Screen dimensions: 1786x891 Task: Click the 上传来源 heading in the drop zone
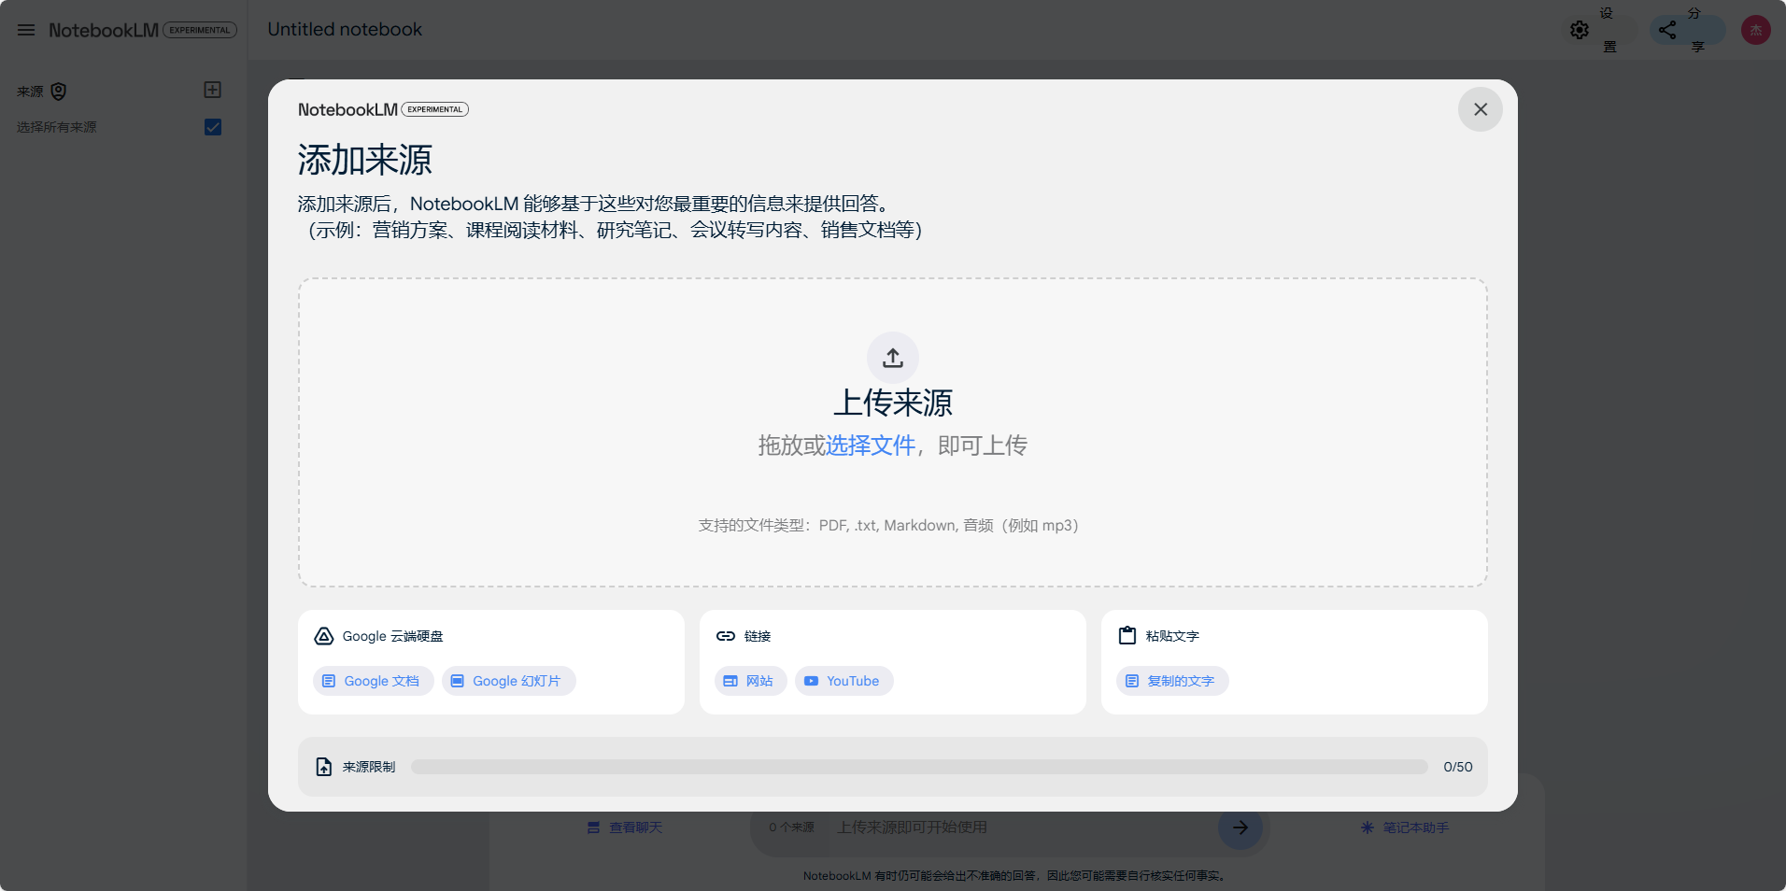[893, 403]
